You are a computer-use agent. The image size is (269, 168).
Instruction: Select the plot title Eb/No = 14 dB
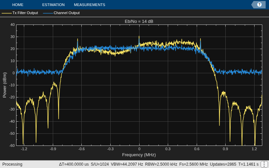(x=139, y=22)
